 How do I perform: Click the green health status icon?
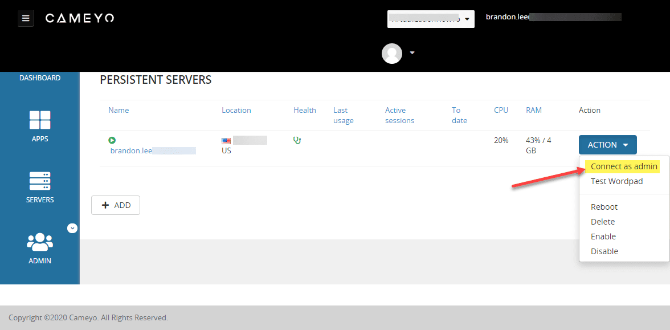point(297,139)
